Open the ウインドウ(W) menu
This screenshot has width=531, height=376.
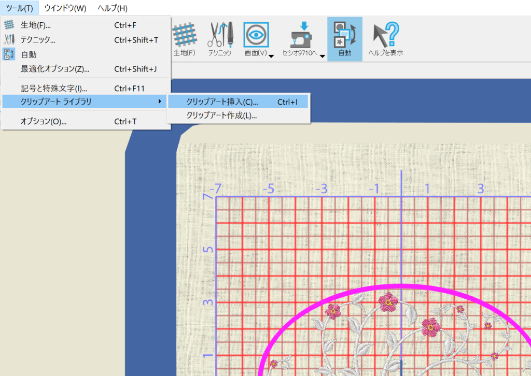pyautogui.click(x=65, y=8)
